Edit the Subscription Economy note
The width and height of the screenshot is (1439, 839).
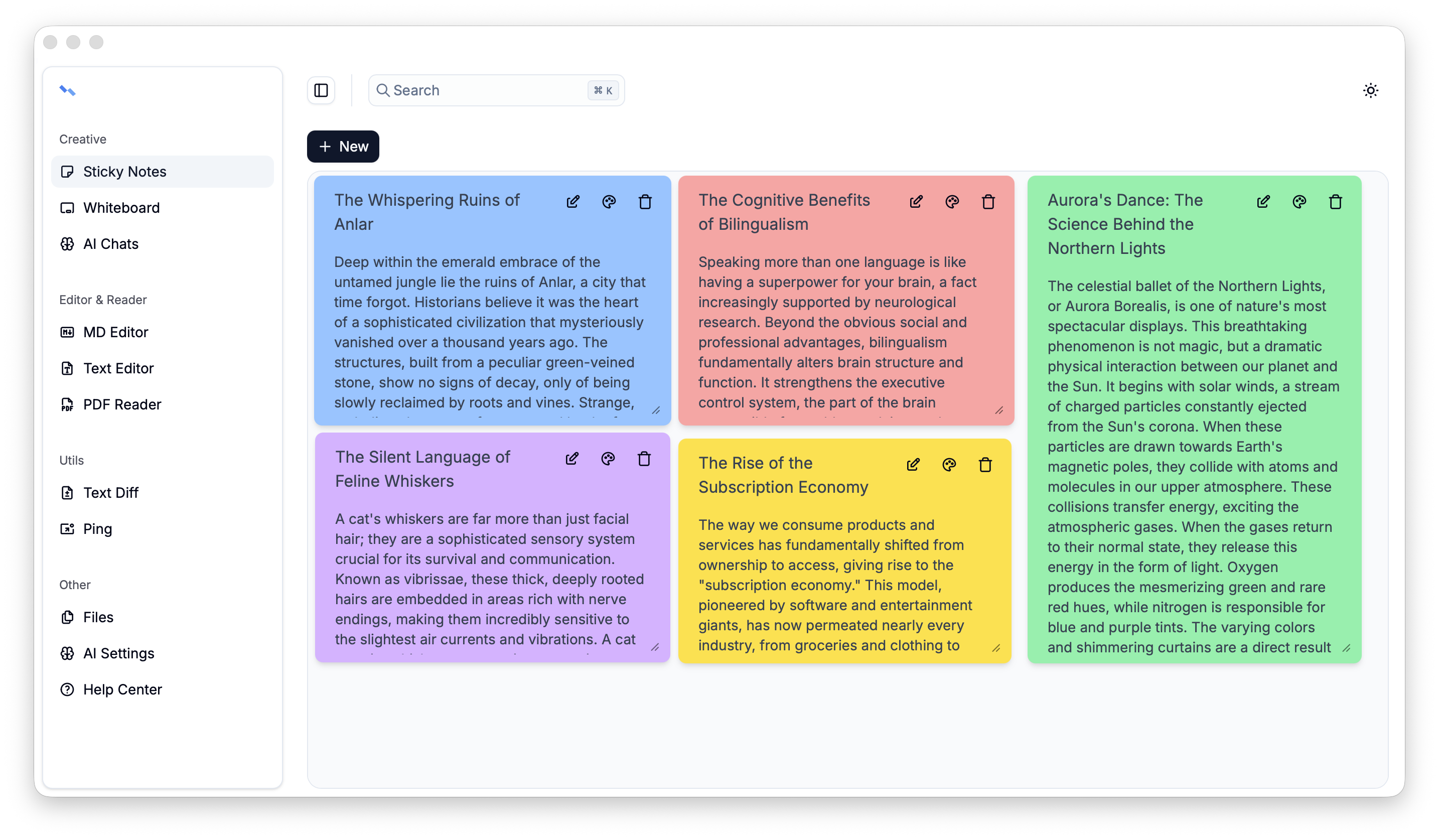[913, 465]
